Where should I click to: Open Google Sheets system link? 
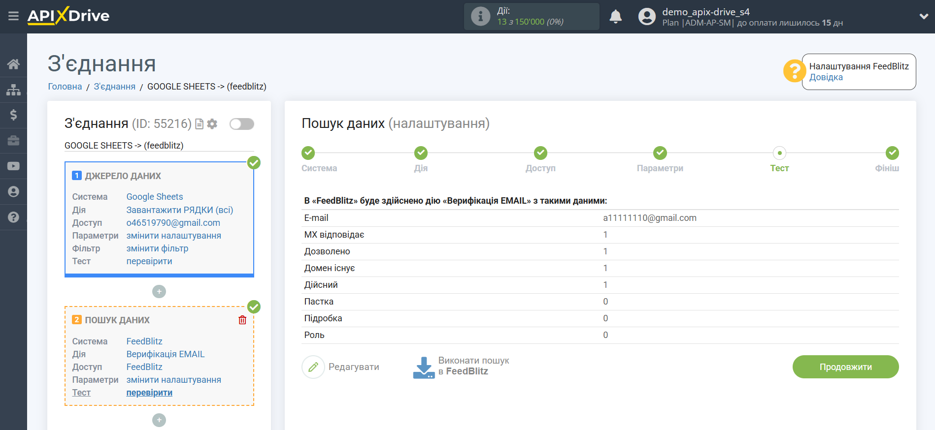[154, 197]
